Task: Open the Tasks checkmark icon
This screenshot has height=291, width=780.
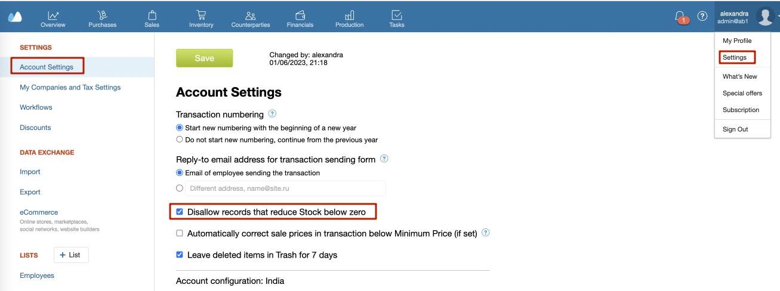Action: (x=396, y=15)
